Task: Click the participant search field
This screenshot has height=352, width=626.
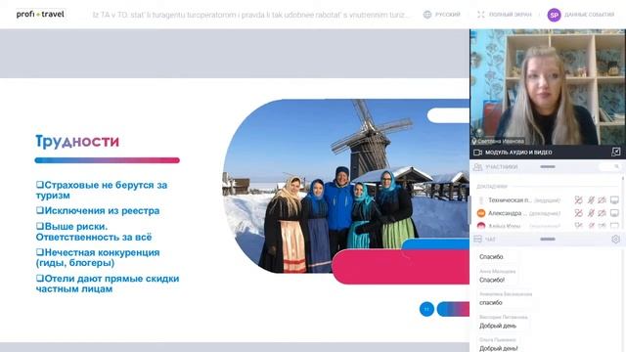Action: (x=609, y=167)
